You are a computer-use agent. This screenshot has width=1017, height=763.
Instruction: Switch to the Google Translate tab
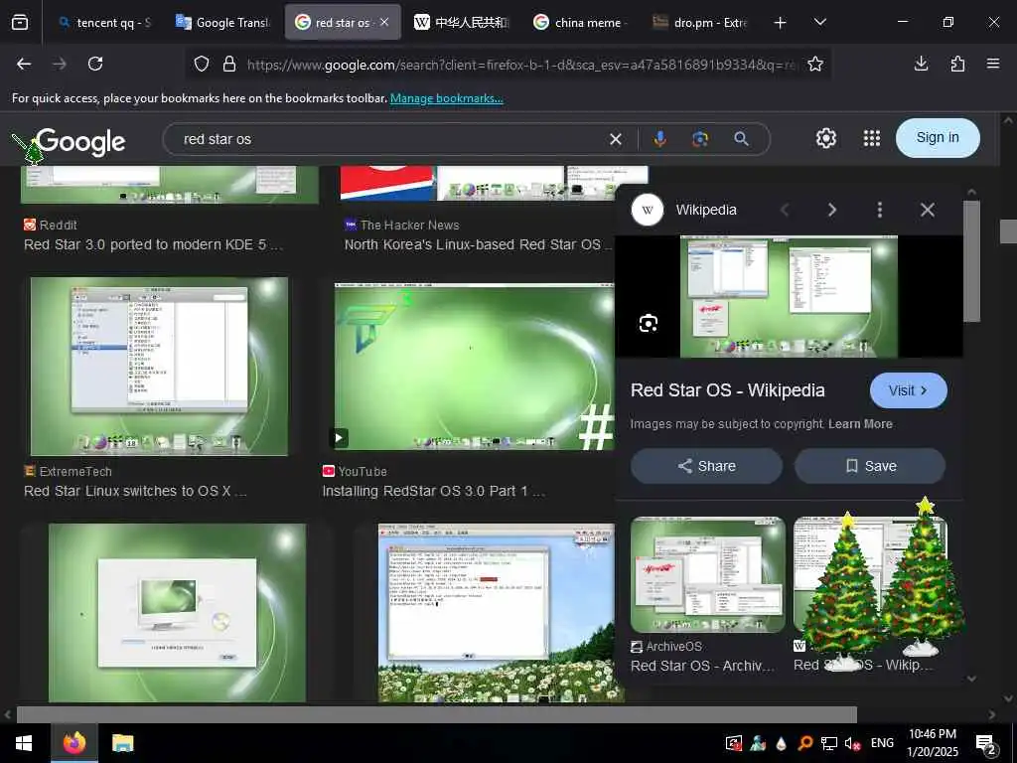click(221, 23)
